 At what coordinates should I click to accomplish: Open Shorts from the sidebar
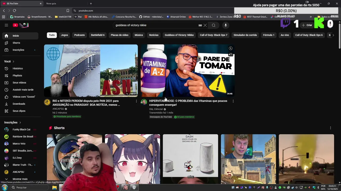[x=20, y=43]
